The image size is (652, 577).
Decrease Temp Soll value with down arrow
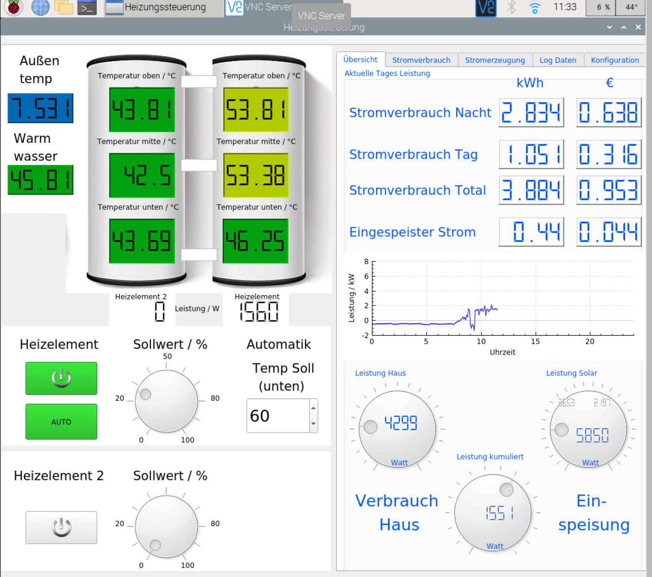pyautogui.click(x=313, y=424)
